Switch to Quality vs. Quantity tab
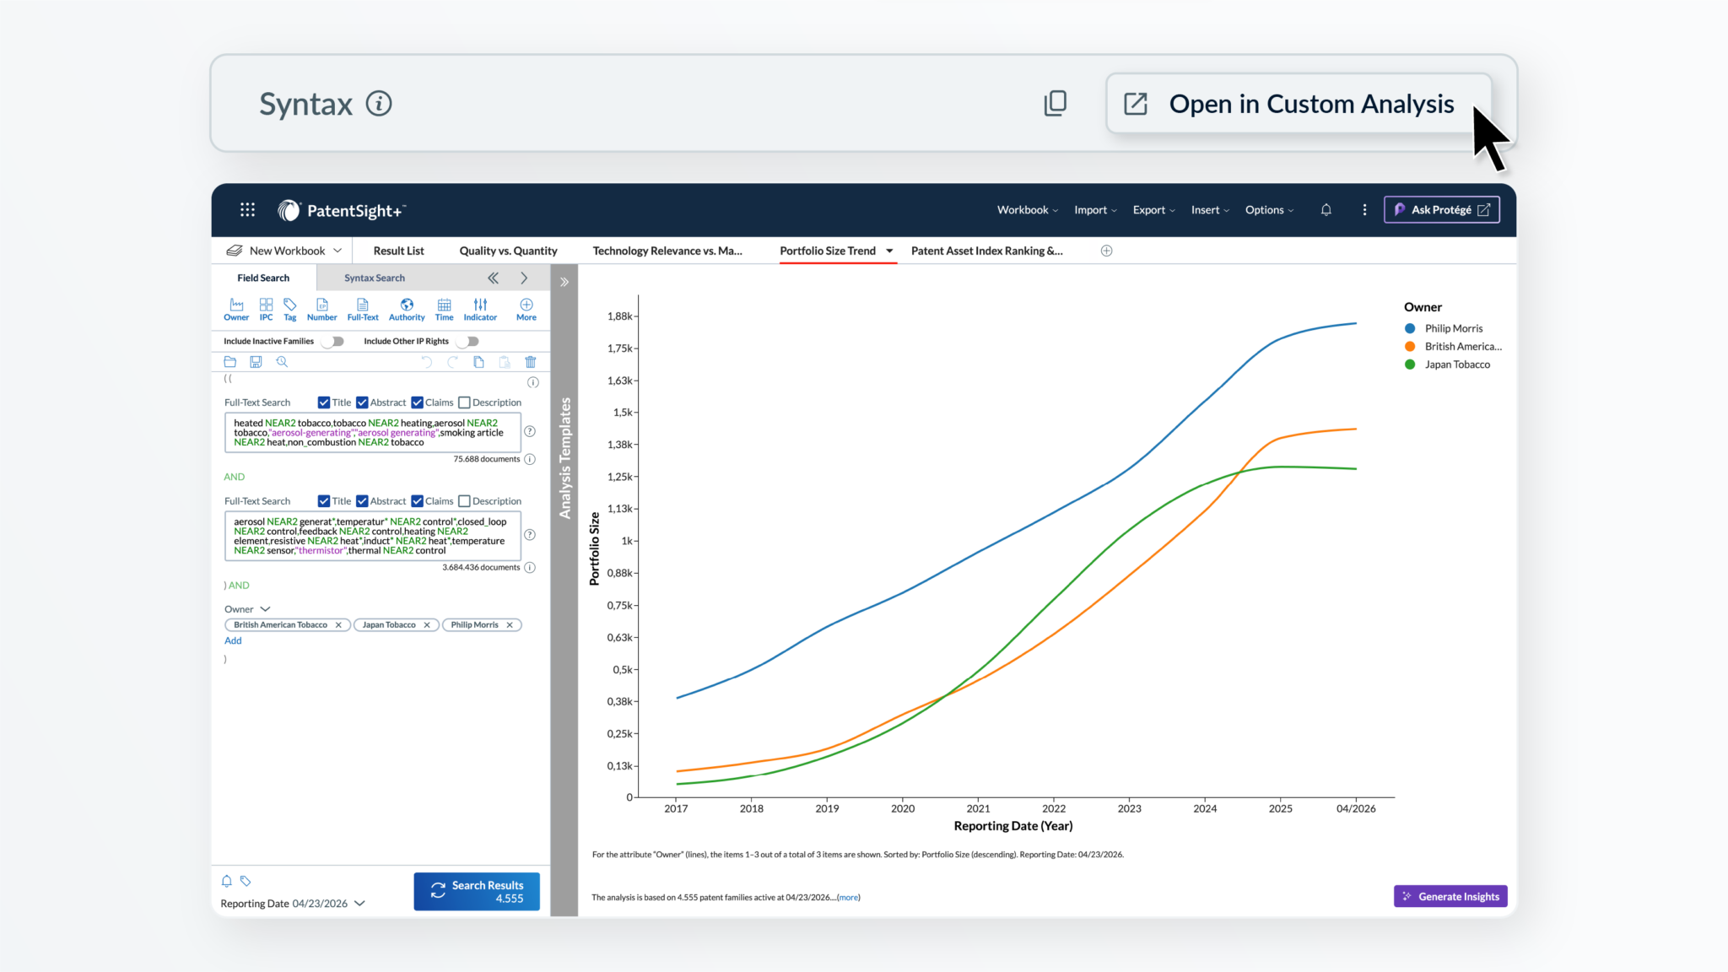1728x972 pixels. [x=508, y=251]
